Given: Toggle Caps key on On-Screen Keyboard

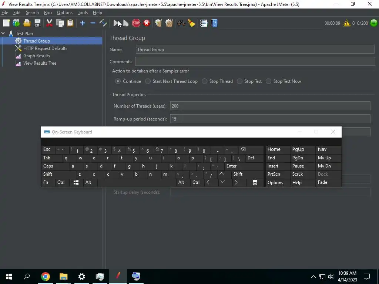Looking at the screenshot, I should pyautogui.click(x=55, y=166).
